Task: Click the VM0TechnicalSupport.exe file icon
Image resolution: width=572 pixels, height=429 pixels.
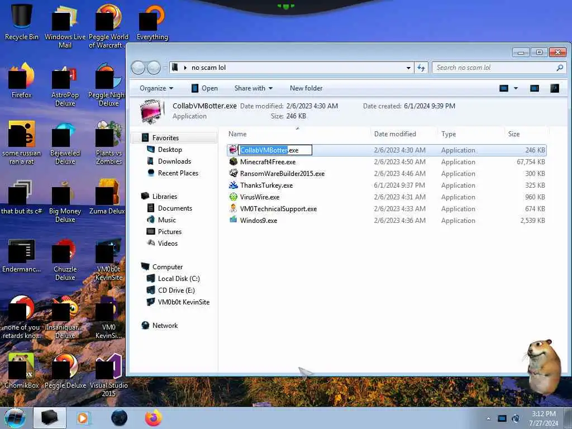Action: [233, 209]
